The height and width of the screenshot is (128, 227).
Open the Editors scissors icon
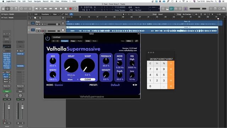[30, 9]
